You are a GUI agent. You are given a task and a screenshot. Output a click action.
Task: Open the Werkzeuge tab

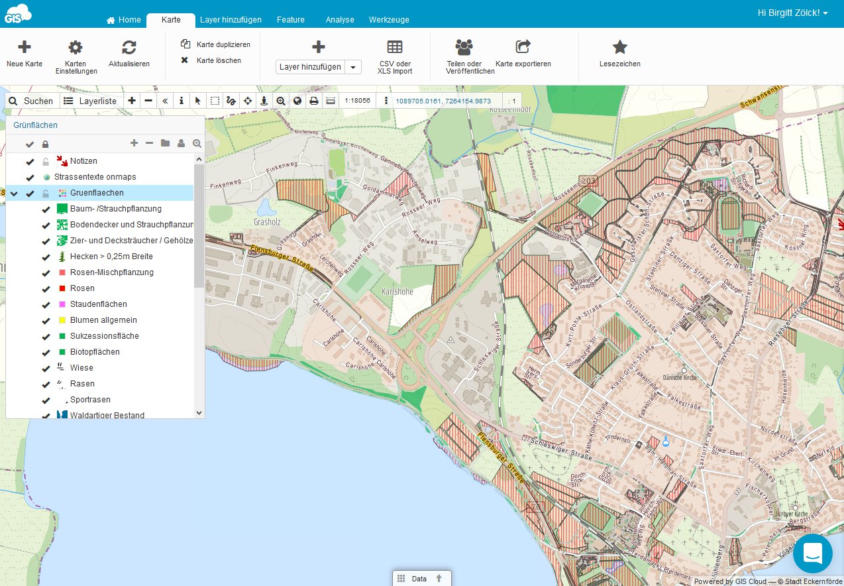(389, 20)
